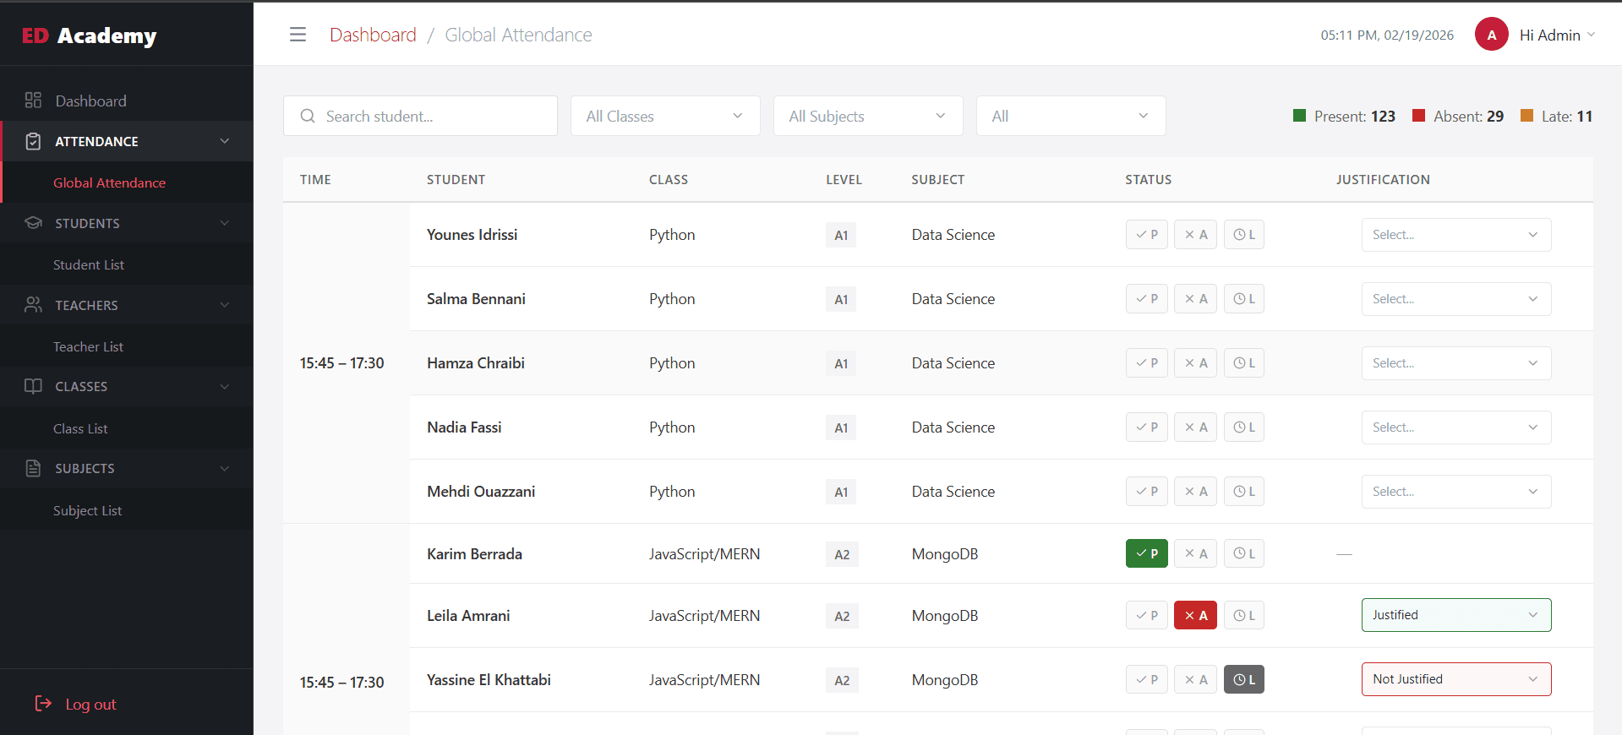Toggle Yassine El Khattabi's Late button

pos(1244,679)
